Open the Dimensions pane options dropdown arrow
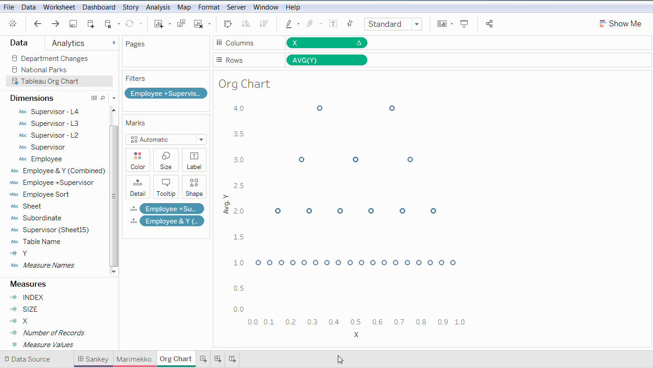The image size is (653, 368). tap(114, 98)
